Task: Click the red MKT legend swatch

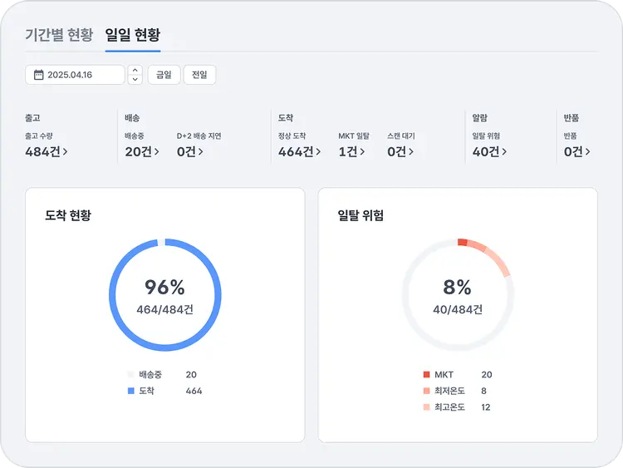Action: tap(426, 375)
